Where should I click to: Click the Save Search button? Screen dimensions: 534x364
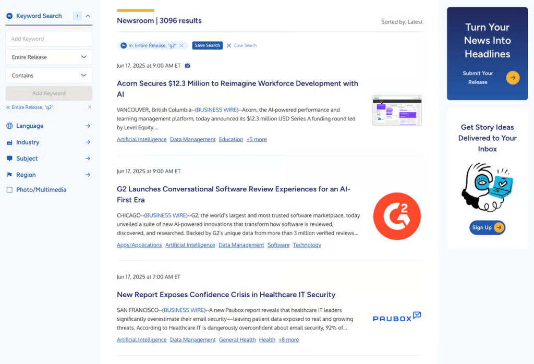(x=207, y=45)
